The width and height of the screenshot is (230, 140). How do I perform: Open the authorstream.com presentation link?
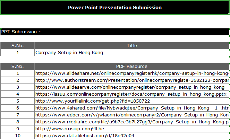[x=132, y=80]
